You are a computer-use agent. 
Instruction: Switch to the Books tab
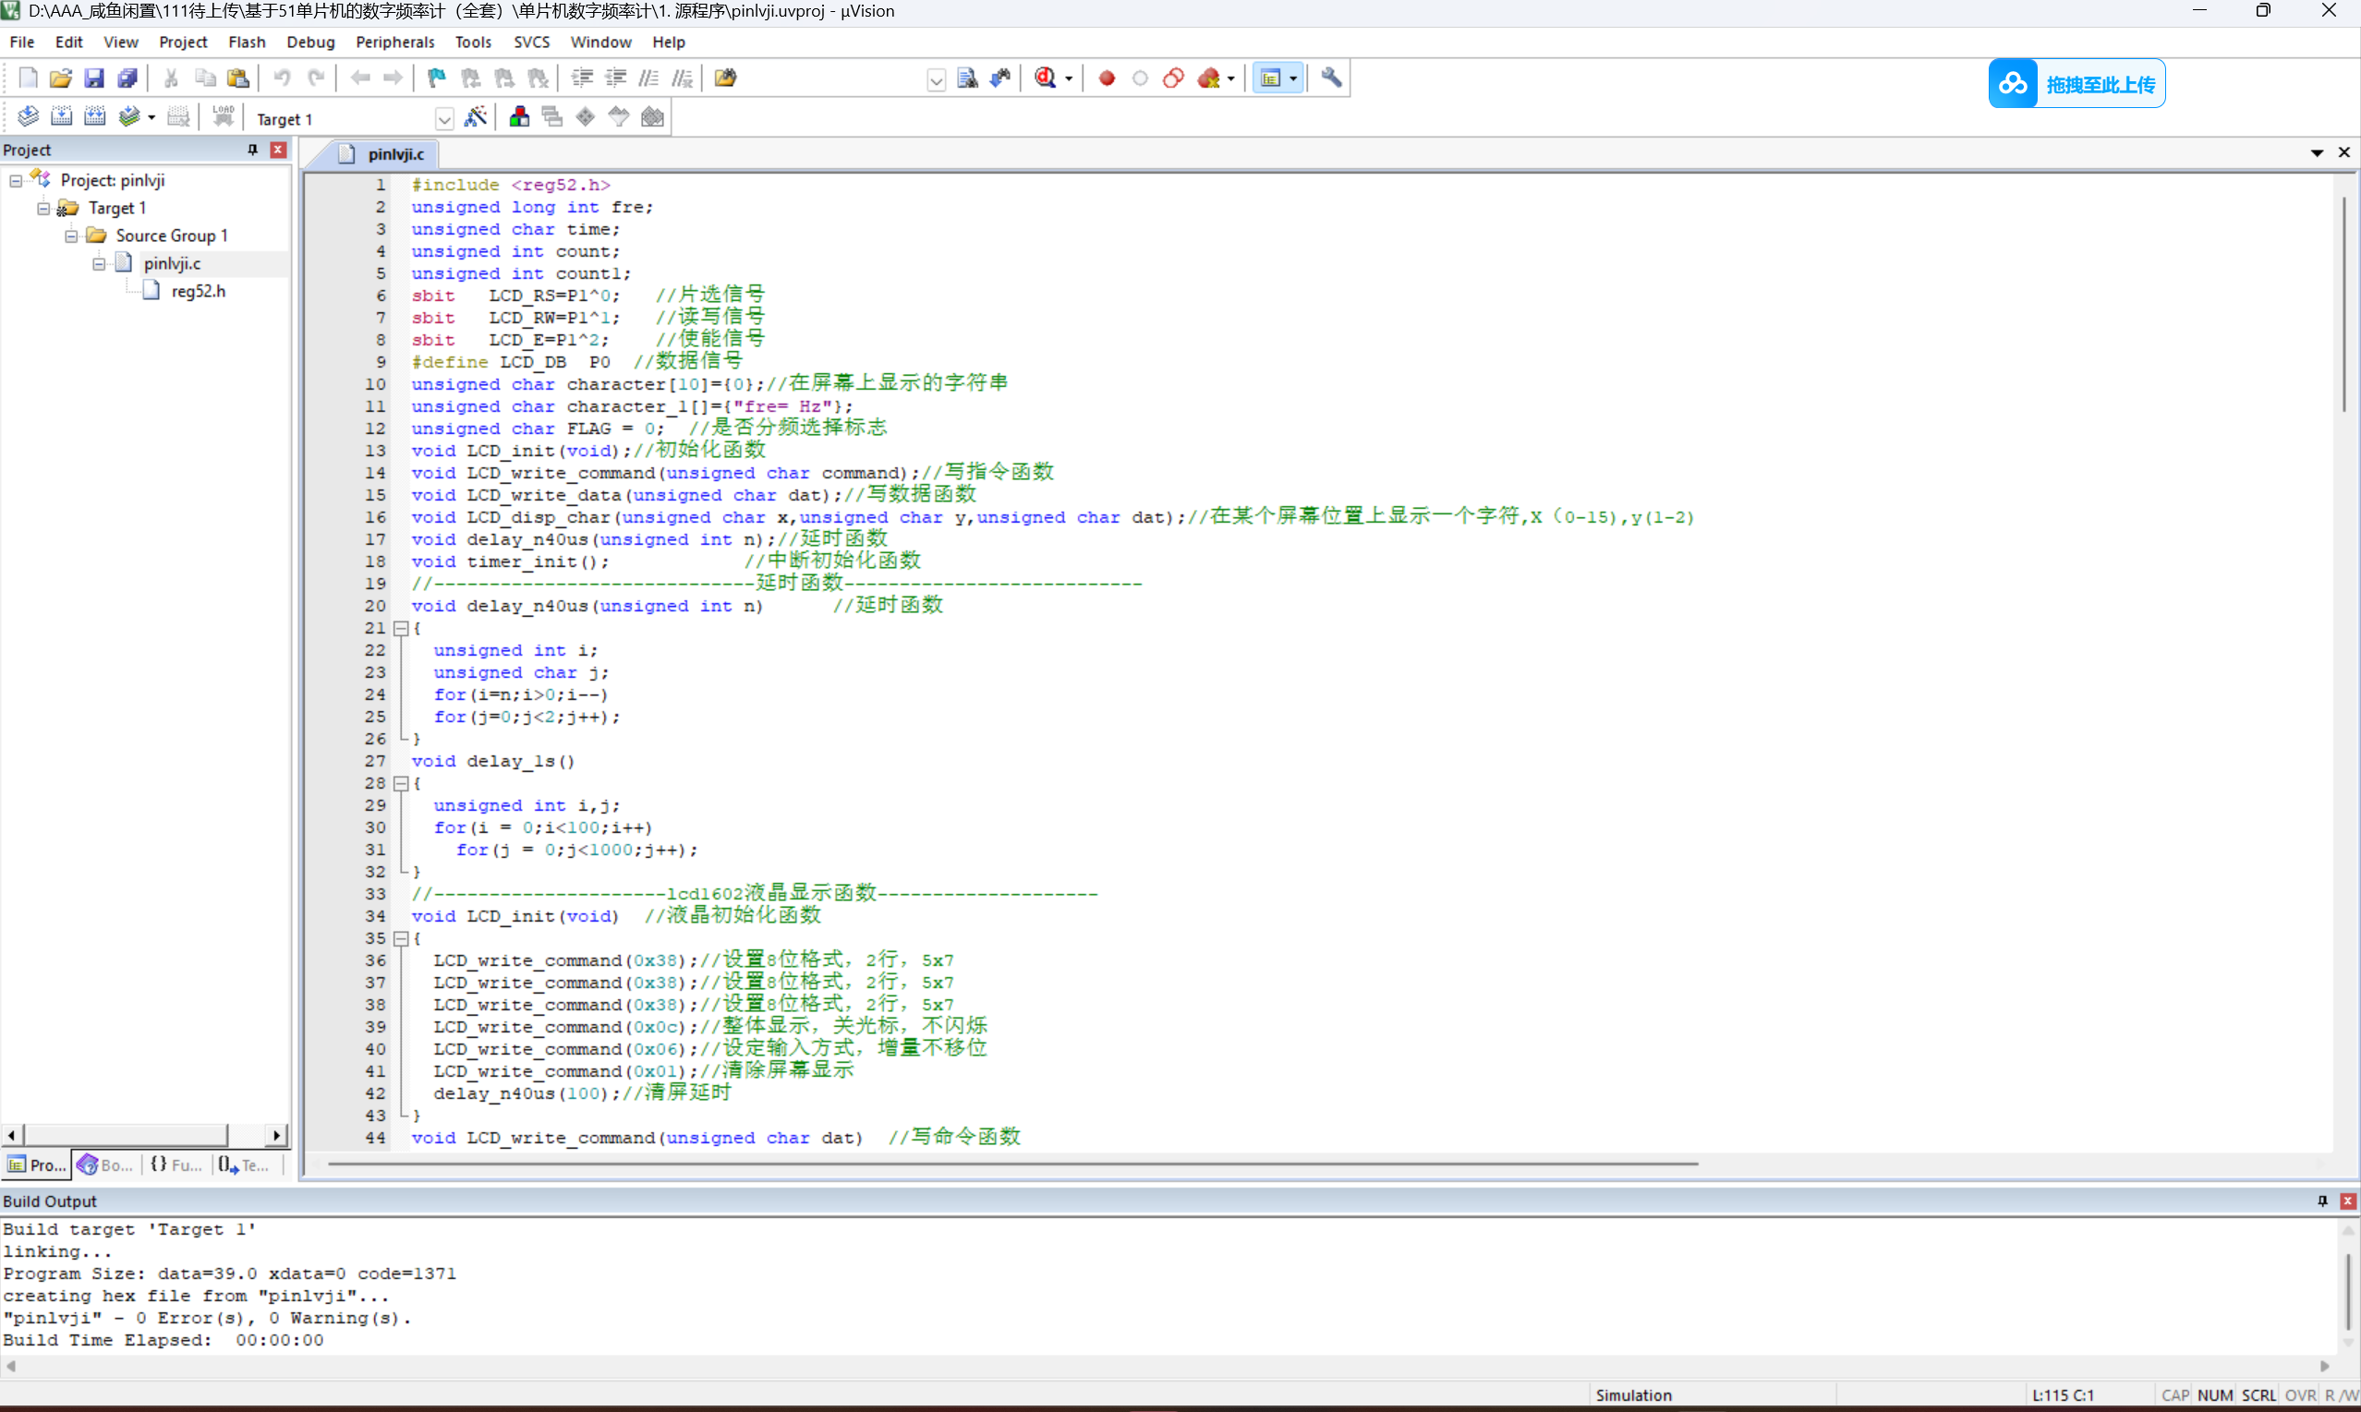(x=106, y=1165)
